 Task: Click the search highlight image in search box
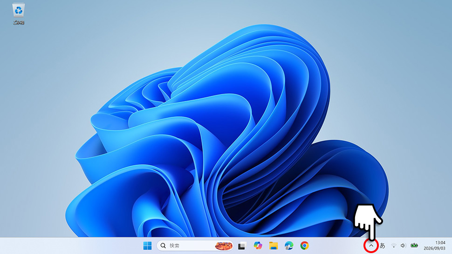tap(224, 246)
